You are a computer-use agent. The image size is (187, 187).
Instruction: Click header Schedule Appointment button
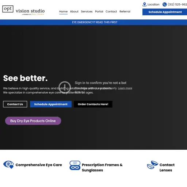pyautogui.click(x=165, y=12)
